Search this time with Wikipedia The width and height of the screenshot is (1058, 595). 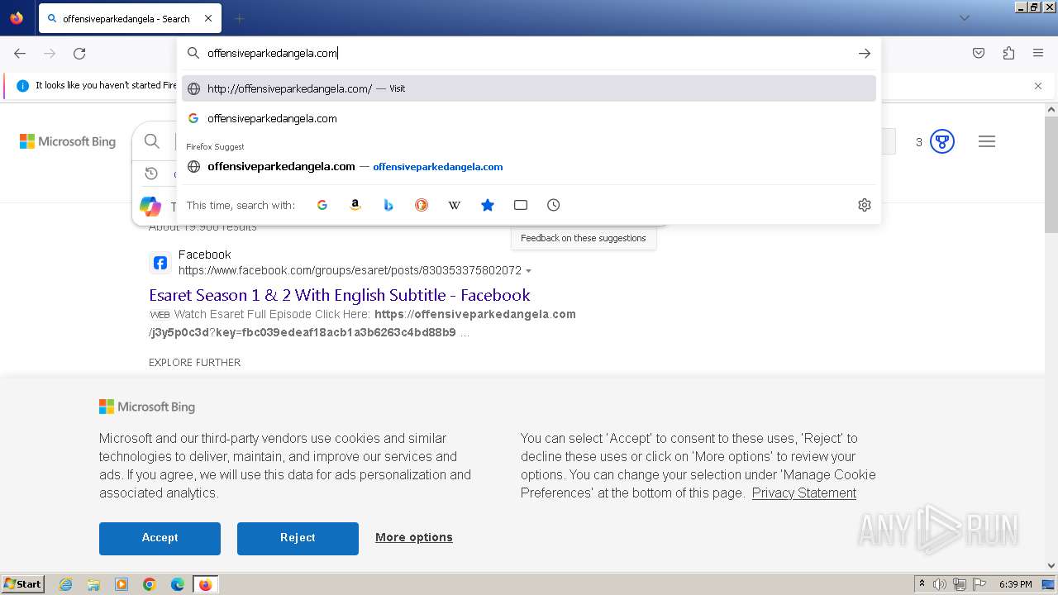455,205
